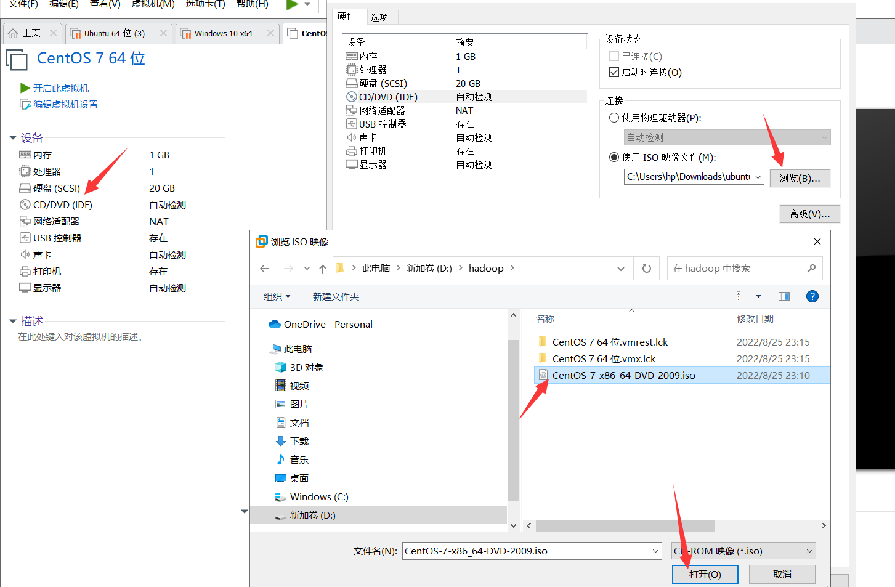The image size is (895, 587).
Task: Open ISO path dropdown list
Action: click(758, 177)
